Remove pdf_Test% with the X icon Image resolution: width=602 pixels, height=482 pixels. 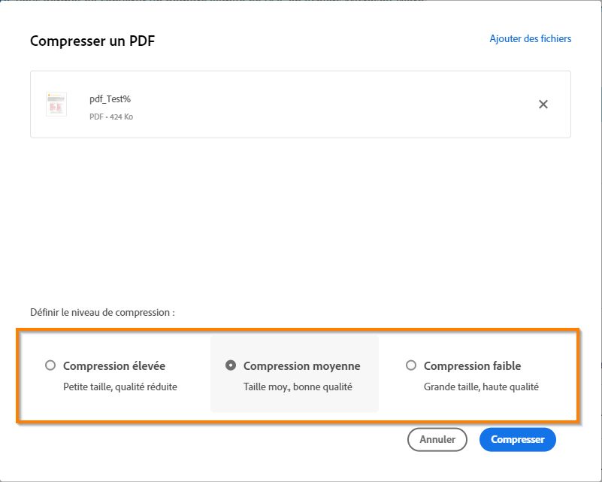[543, 105]
